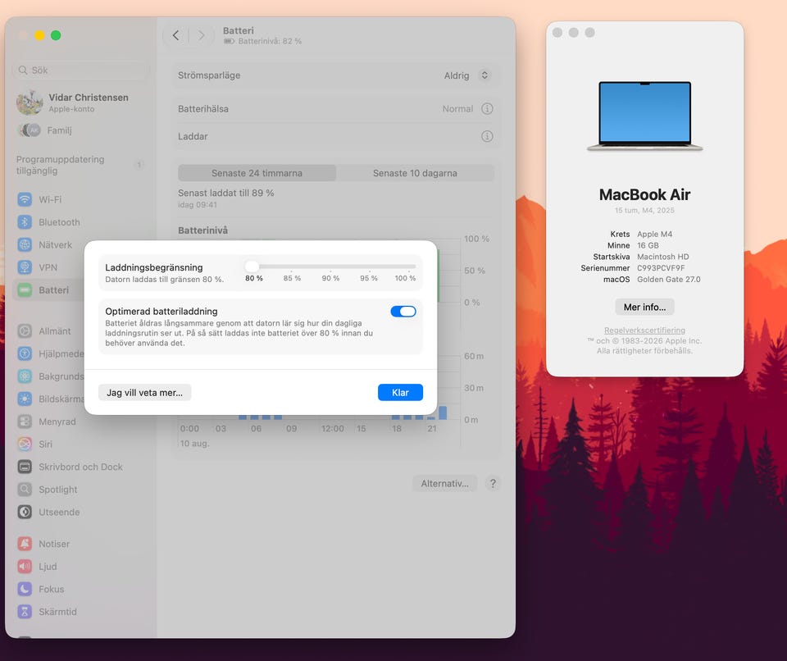This screenshot has width=787, height=661.
Task: Click 'Senast laddat till 89 %' text
Action: pyautogui.click(x=226, y=193)
